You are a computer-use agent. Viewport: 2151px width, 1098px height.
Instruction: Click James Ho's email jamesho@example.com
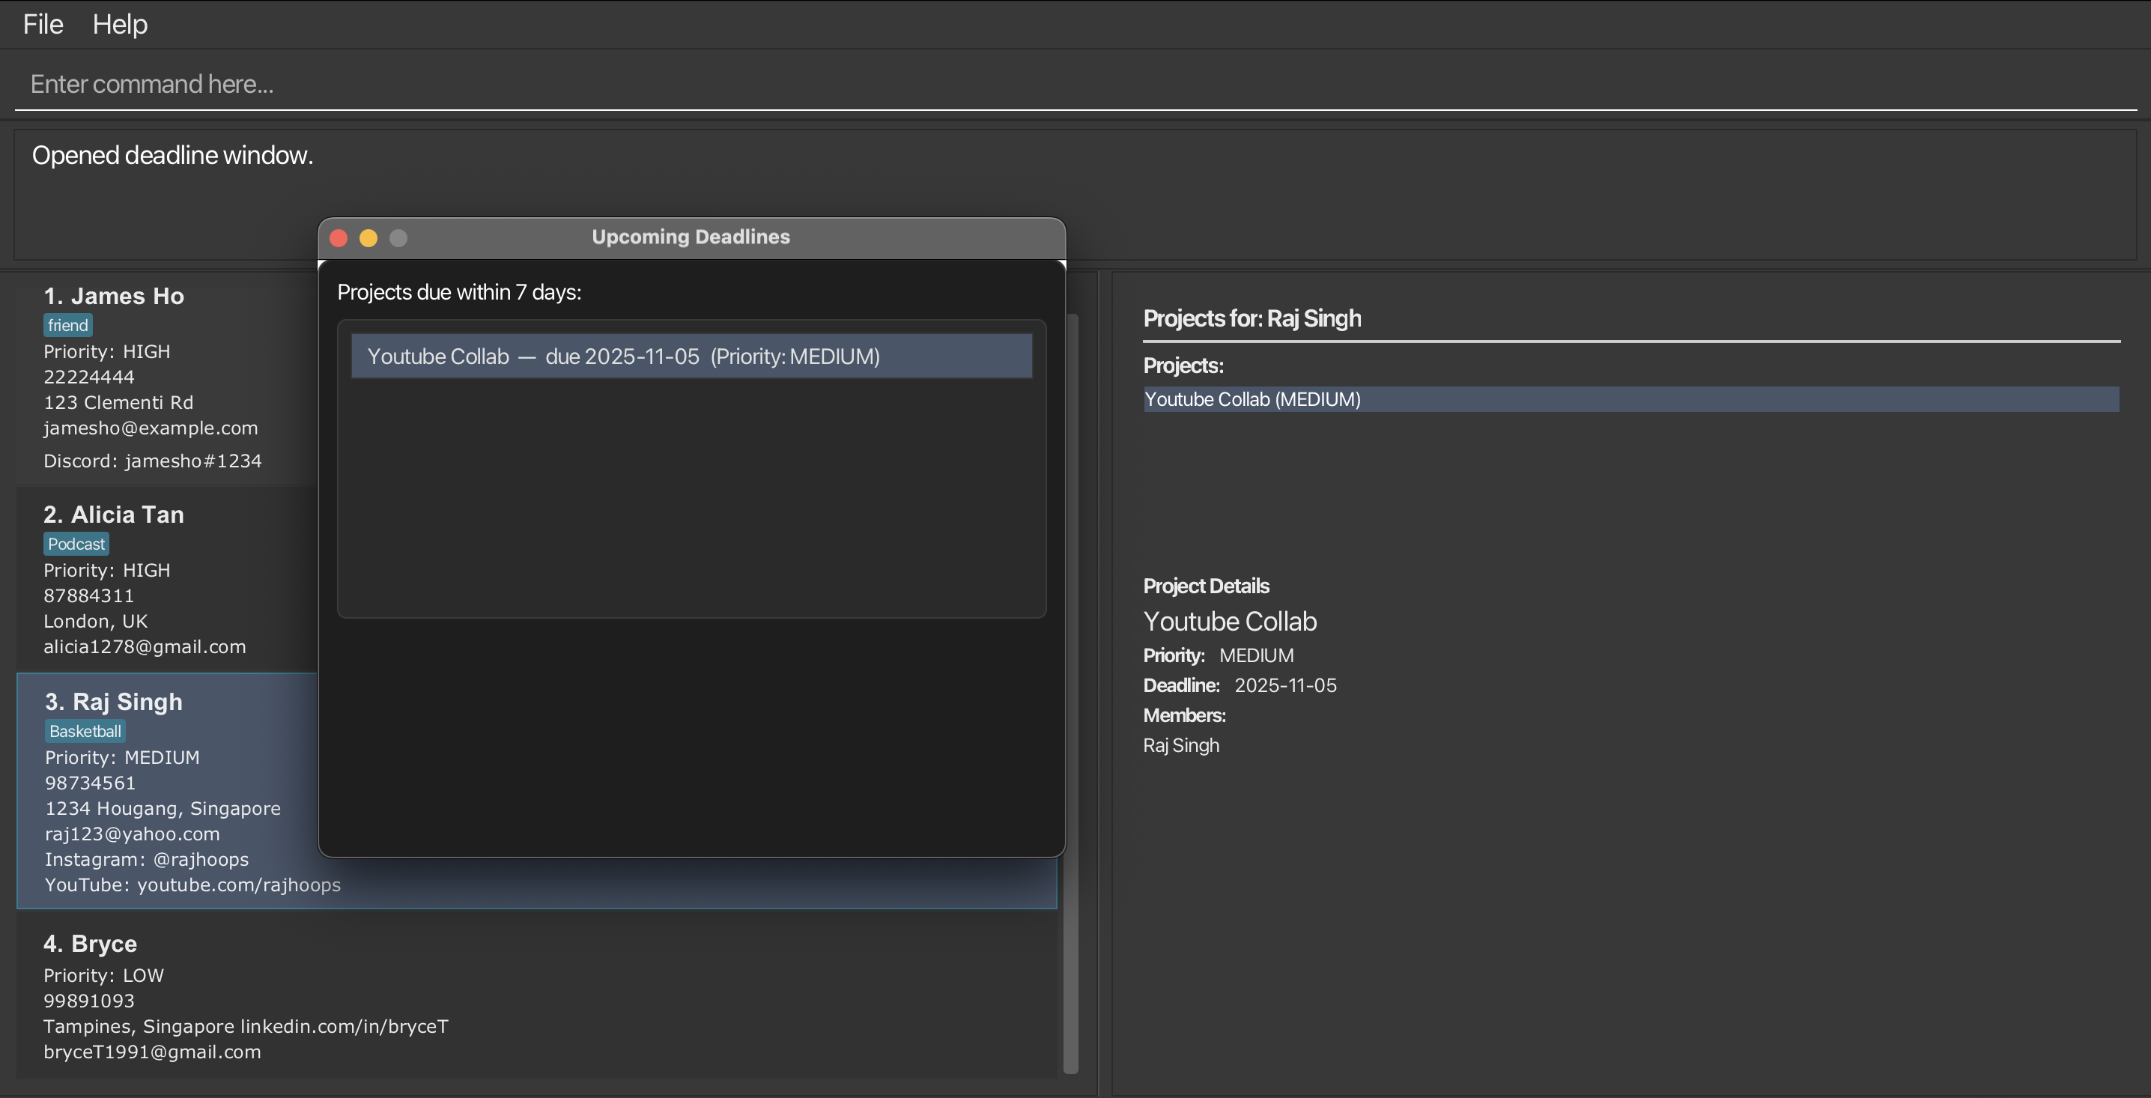pyautogui.click(x=151, y=428)
